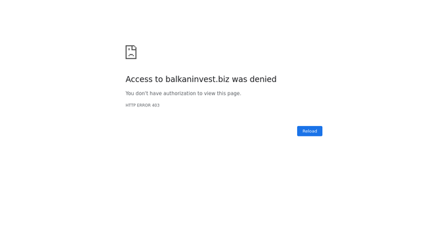Click the sad page error icon
448x252 pixels.
point(131,52)
